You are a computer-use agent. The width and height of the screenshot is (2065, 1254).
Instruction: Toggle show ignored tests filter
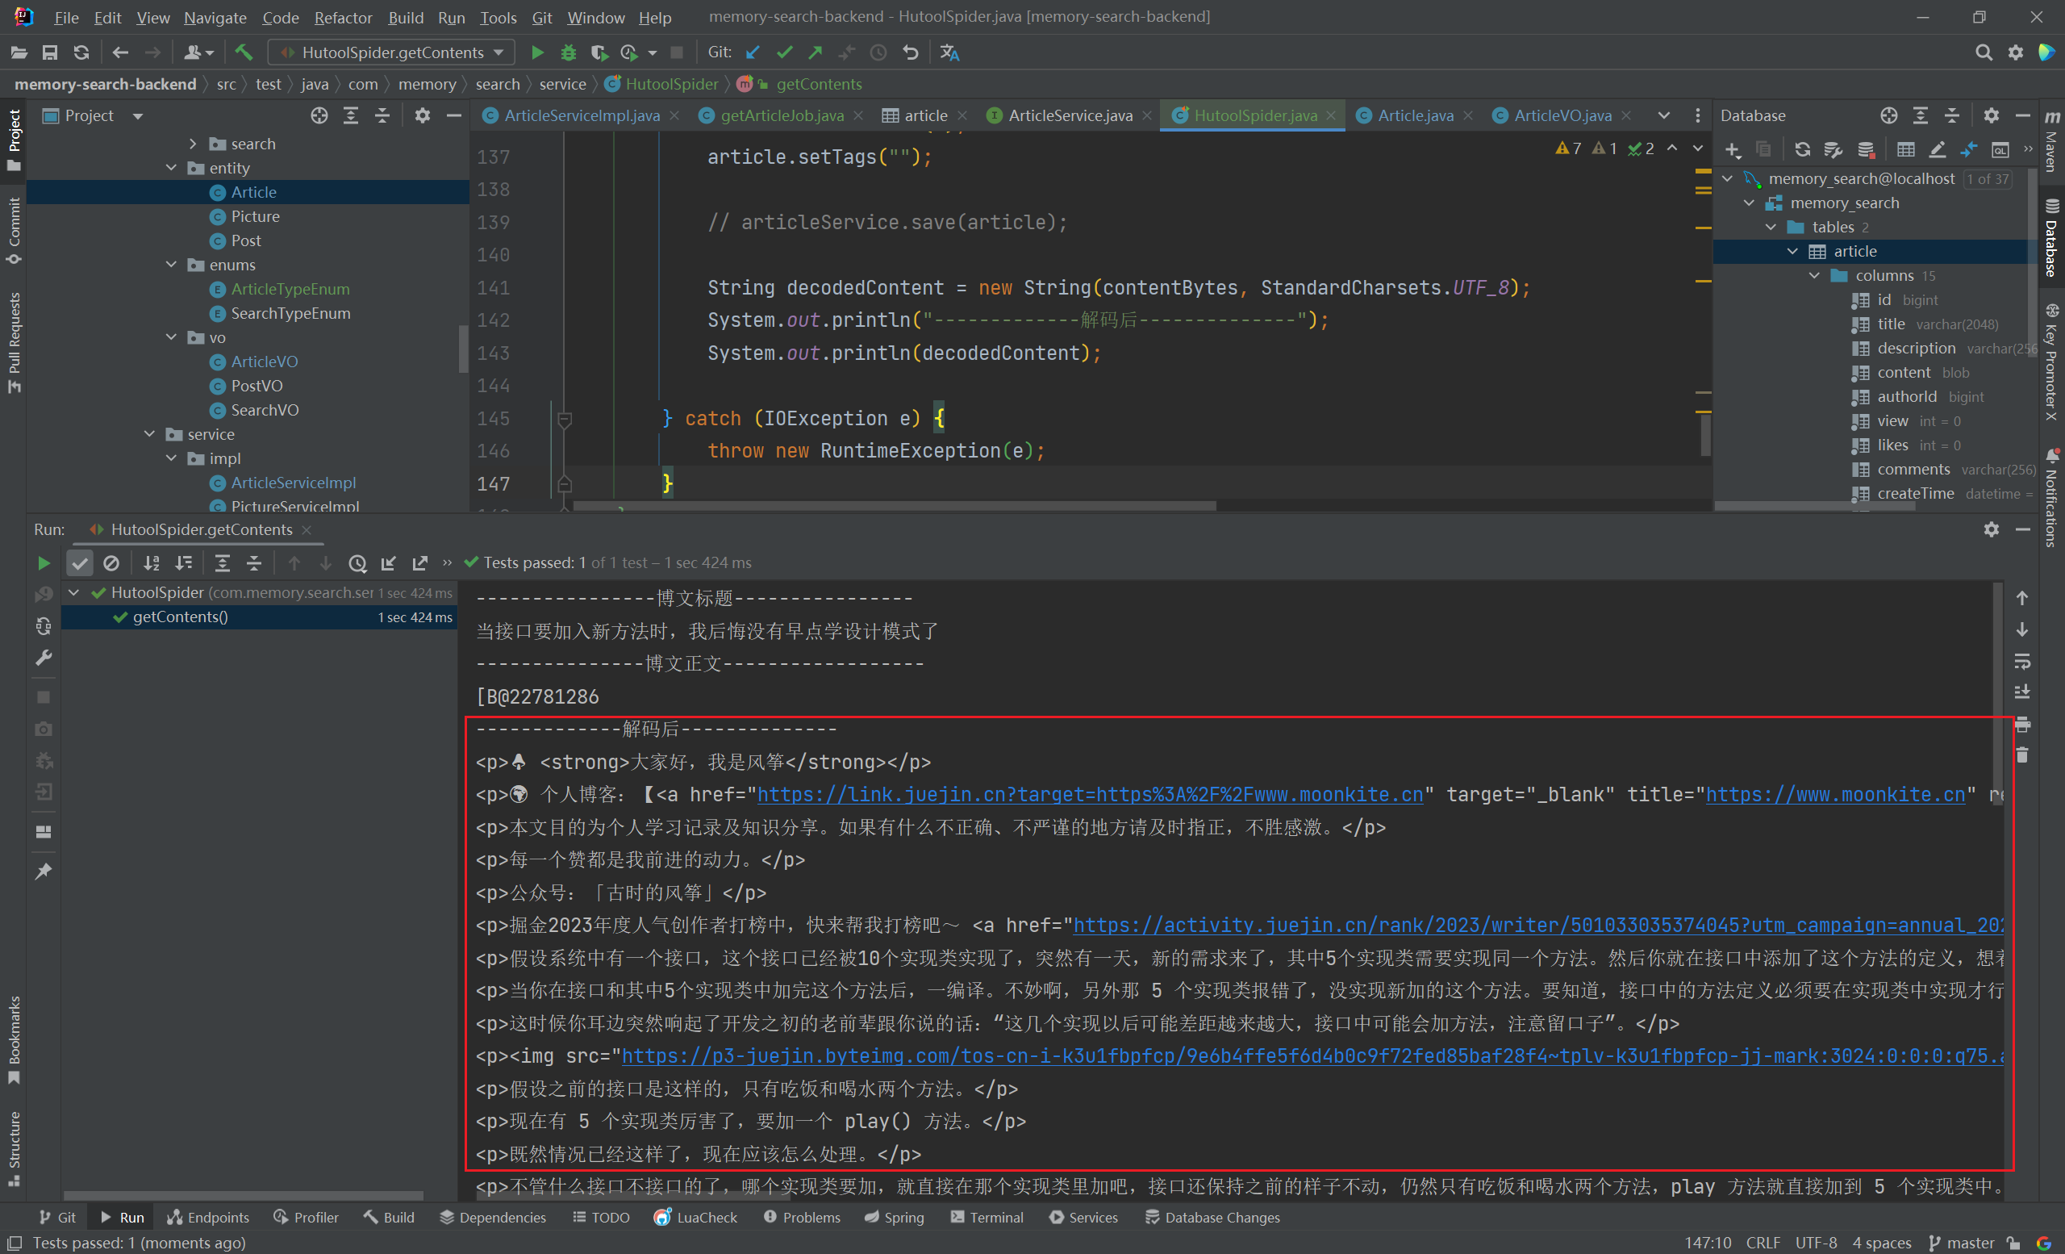click(111, 563)
